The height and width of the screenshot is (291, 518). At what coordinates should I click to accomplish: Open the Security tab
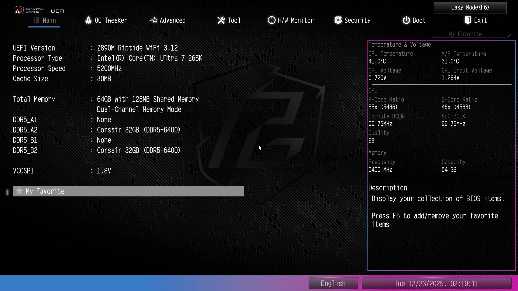357,20
